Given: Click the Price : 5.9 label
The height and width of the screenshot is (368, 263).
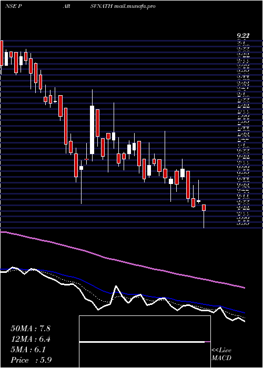Looking at the screenshot, I should click(31, 360).
